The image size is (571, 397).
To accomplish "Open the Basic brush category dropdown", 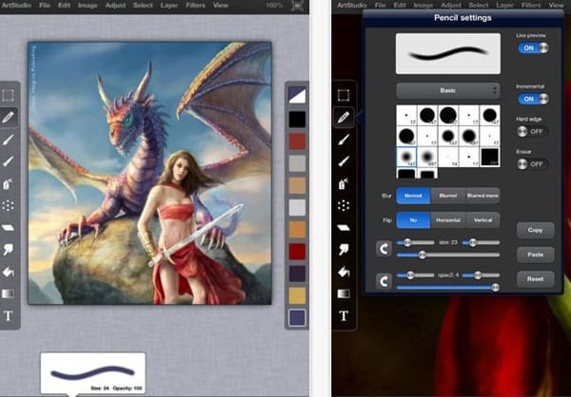I will coord(448,91).
